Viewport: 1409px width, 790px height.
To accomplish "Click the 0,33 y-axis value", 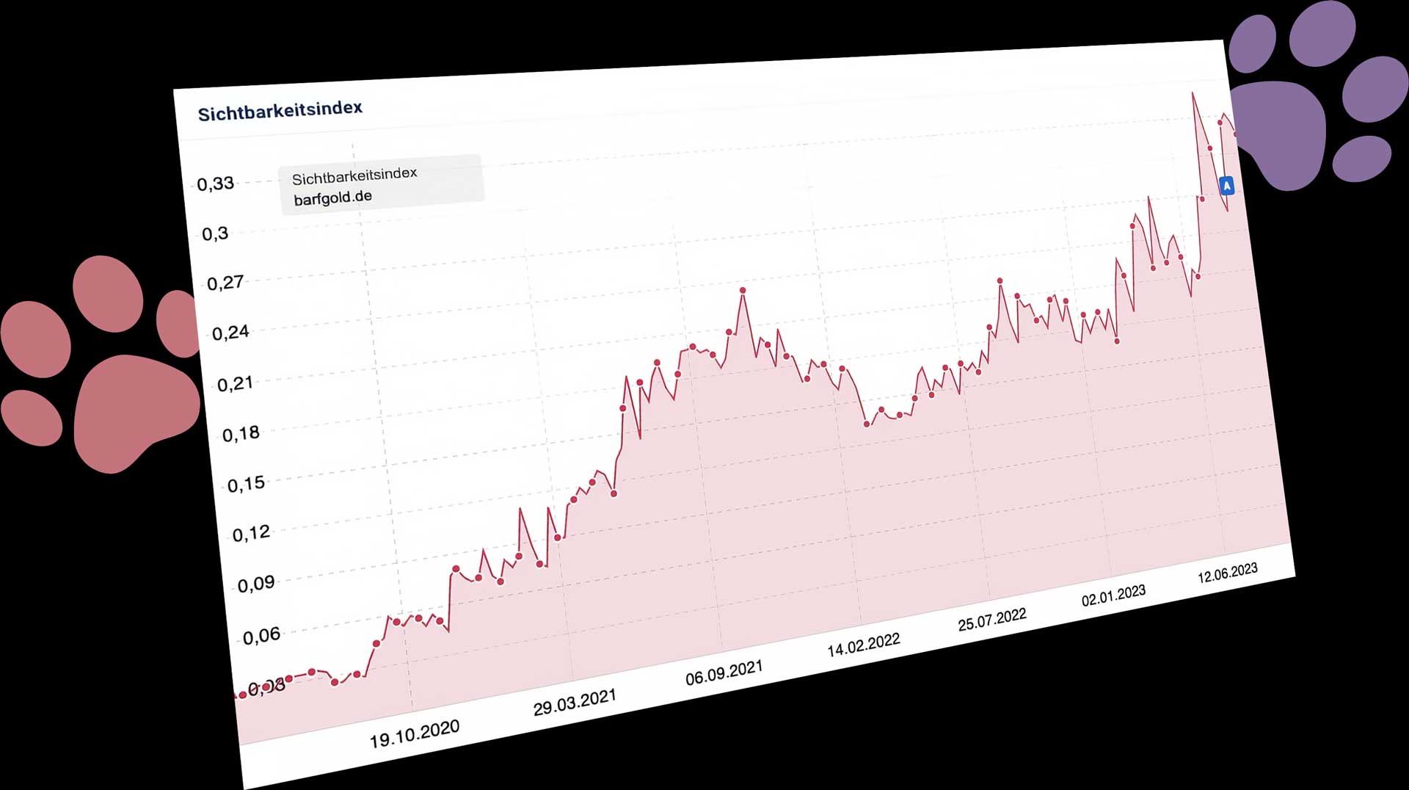I will [215, 184].
